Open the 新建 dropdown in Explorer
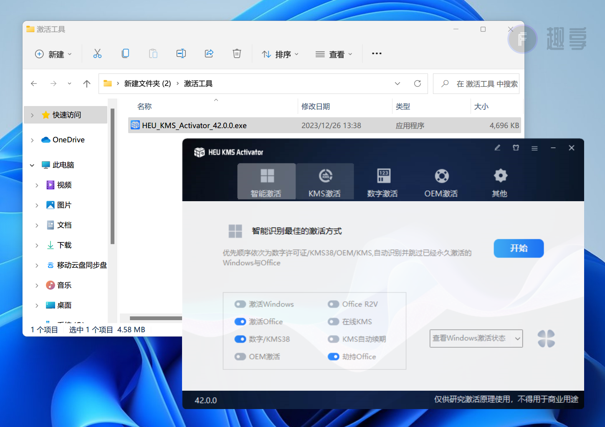Viewport: 605px width, 427px height. coord(53,54)
